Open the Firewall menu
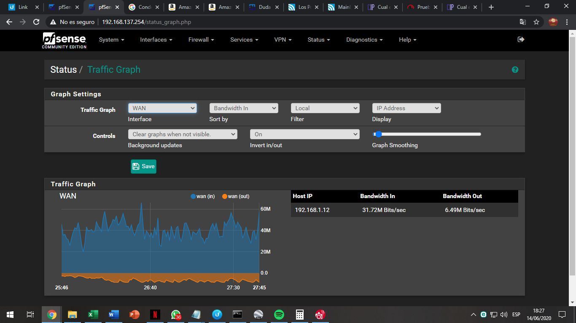Screen dimensions: 576x323 pyautogui.click(x=201, y=40)
